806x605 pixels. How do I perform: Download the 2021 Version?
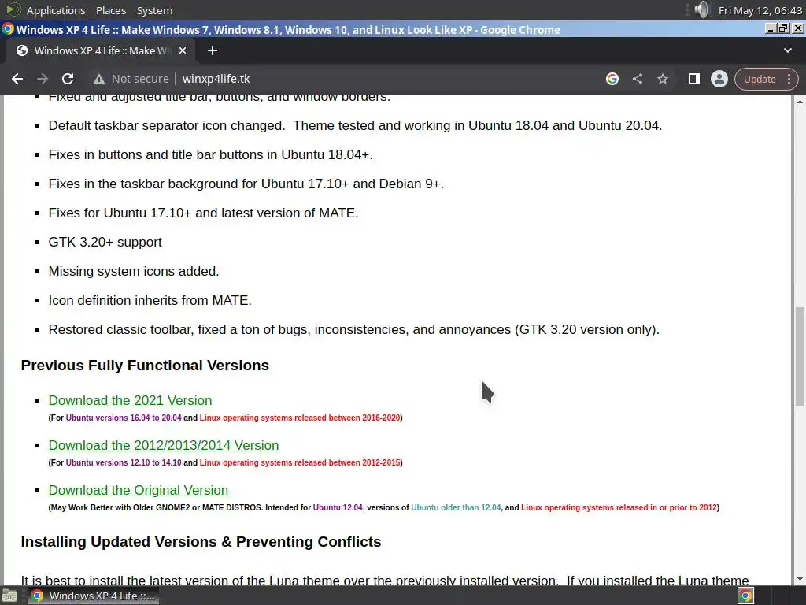click(130, 400)
